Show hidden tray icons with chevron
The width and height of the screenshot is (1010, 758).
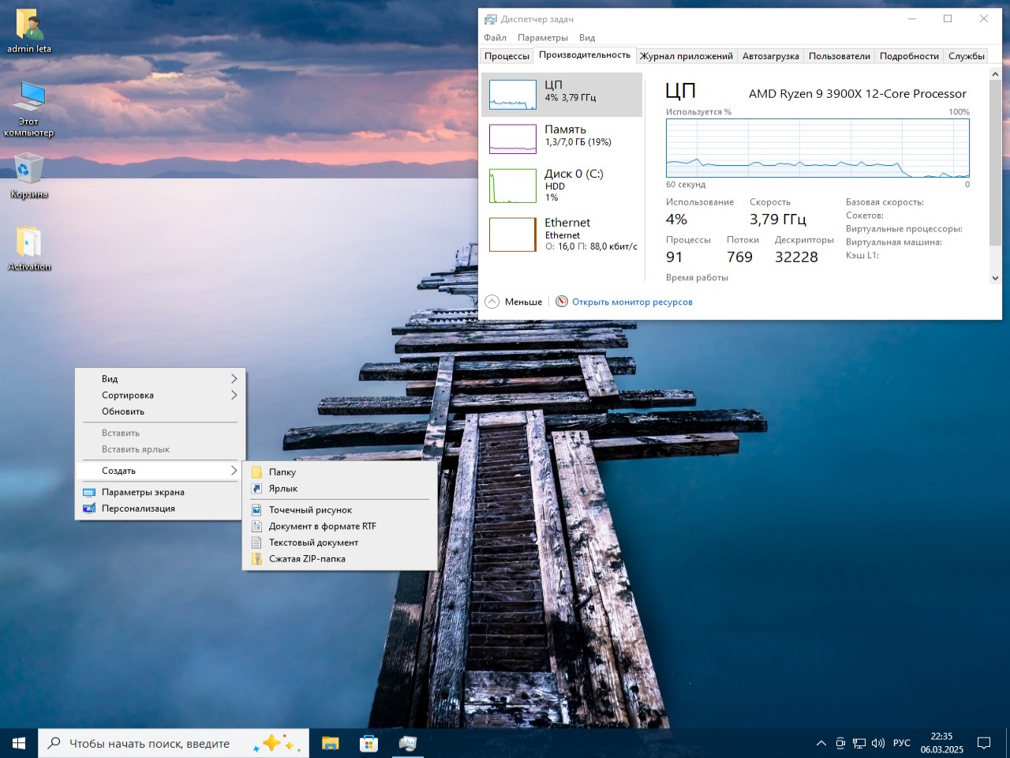(821, 743)
